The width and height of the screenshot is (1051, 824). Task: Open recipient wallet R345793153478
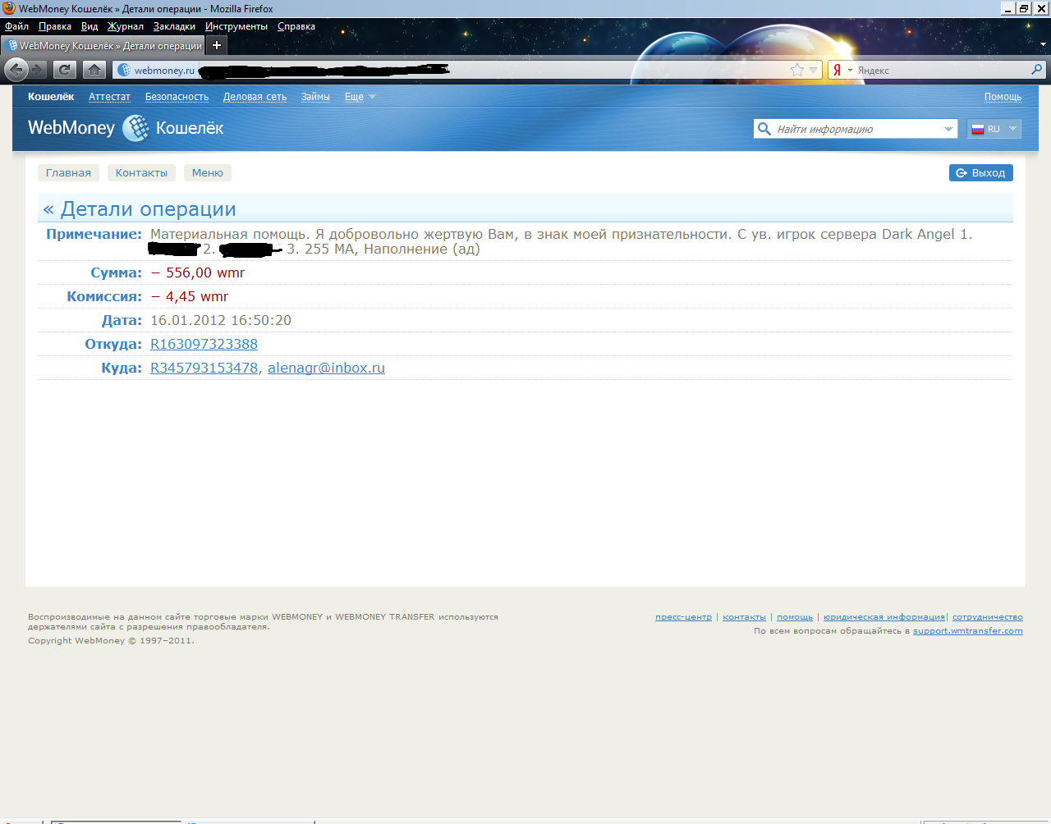[204, 368]
